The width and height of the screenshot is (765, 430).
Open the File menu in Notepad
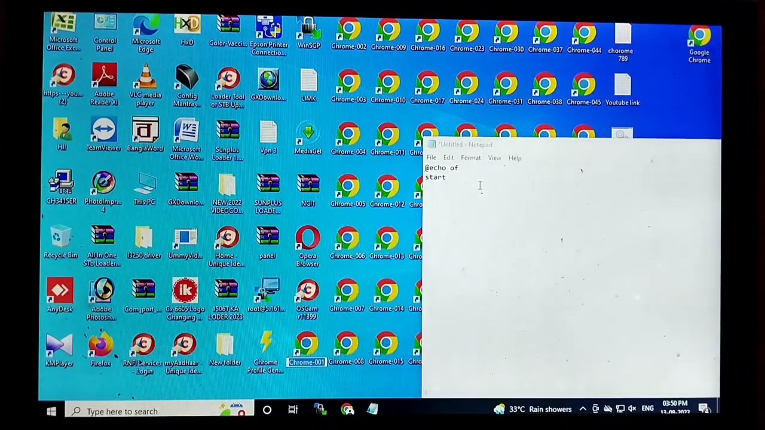pyautogui.click(x=431, y=158)
